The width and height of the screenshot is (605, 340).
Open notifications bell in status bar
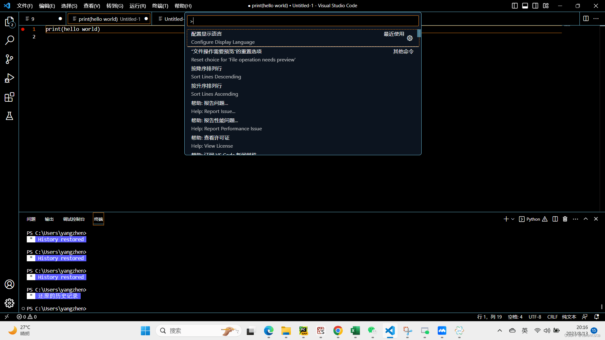[x=596, y=317]
